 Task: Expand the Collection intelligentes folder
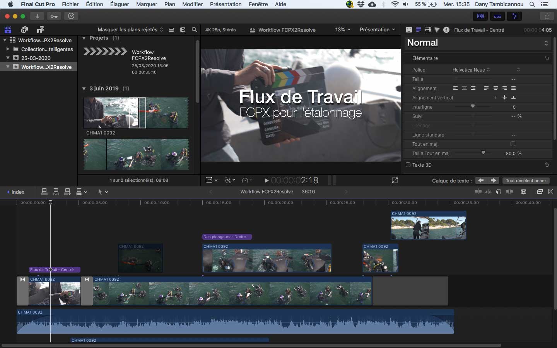(8, 49)
